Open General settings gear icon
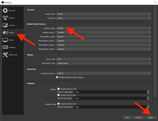 click(x=5, y=11)
